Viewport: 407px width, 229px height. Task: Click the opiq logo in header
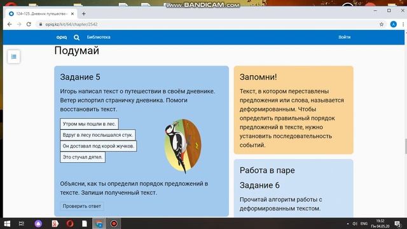[x=62, y=38]
